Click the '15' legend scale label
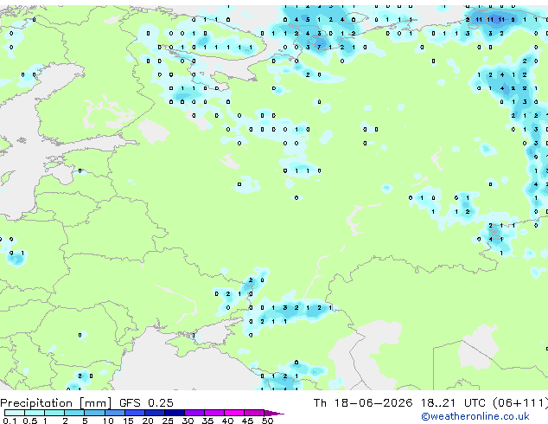548x424 pixels. 128,421
